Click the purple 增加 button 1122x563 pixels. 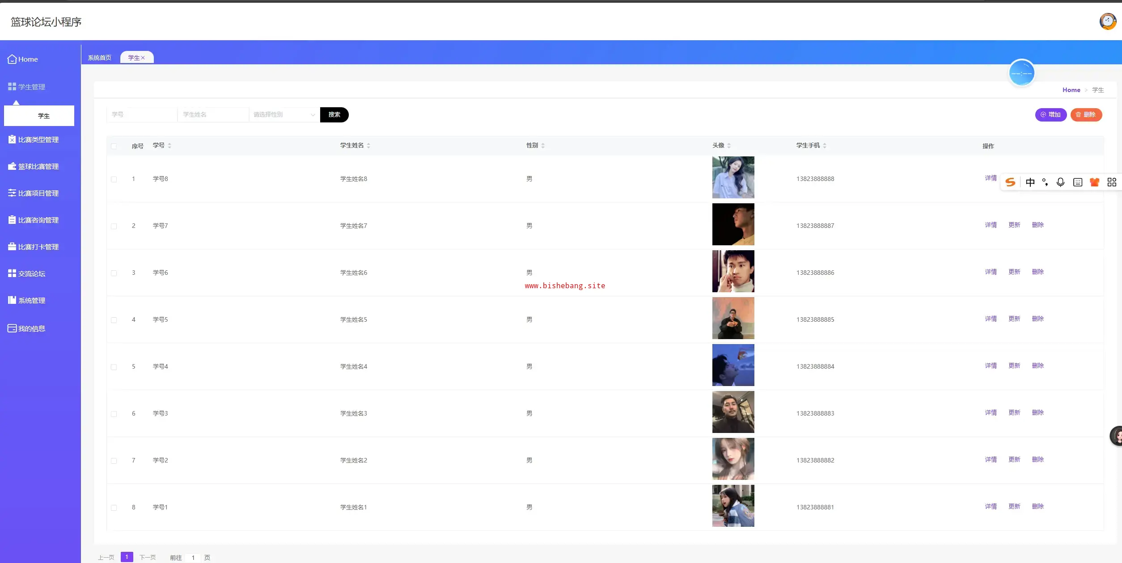[x=1050, y=115]
